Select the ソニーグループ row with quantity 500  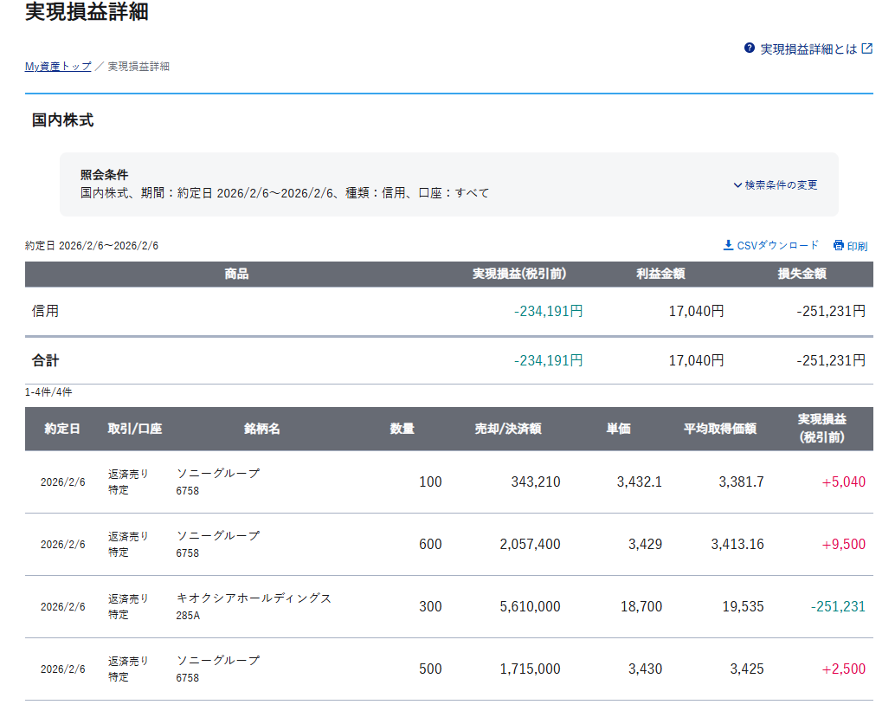click(x=218, y=661)
